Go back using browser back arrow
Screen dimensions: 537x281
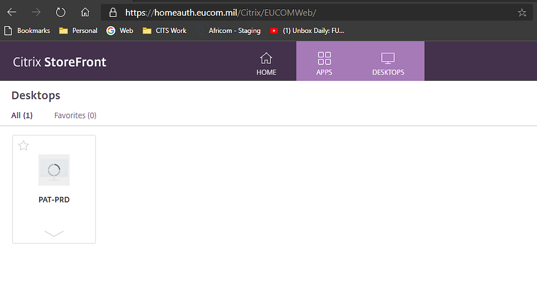point(12,13)
